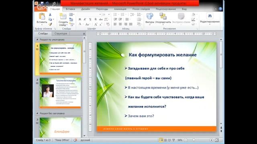Click the Undo arrow in quick access toolbar

47,3
